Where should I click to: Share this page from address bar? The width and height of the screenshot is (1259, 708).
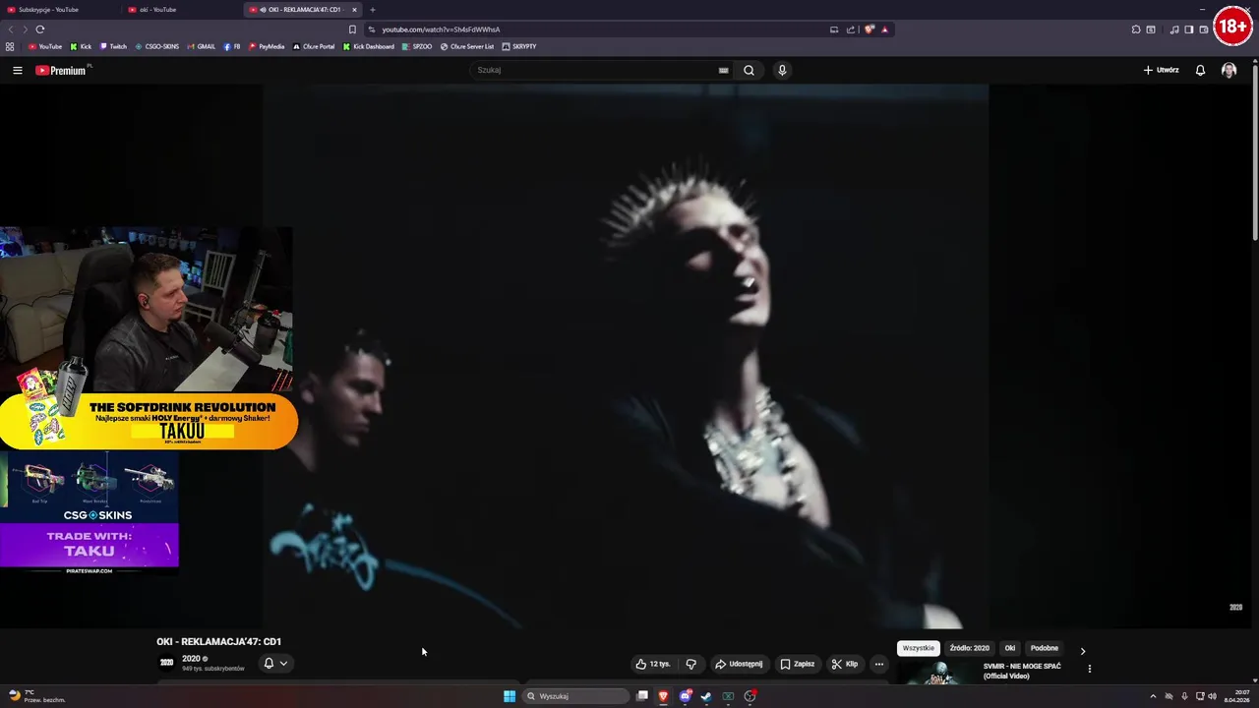(851, 29)
